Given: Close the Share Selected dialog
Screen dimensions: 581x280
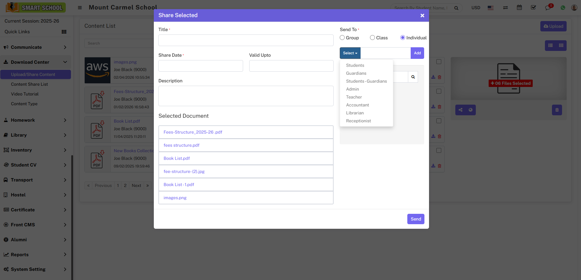Looking at the screenshot, I should coord(422,16).
